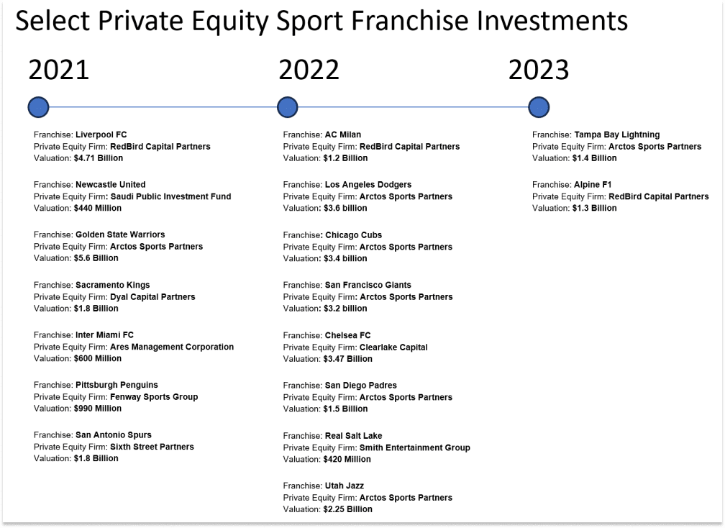Click the 2023 timeline marker circle
Image resolution: width=725 pixels, height=528 pixels.
pos(539,107)
